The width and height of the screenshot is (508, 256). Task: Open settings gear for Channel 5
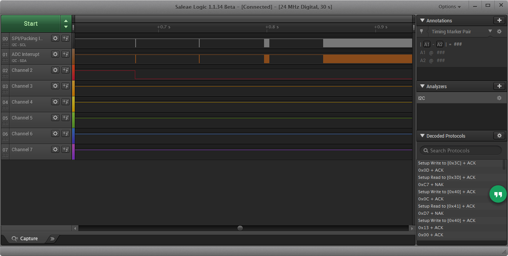55,117
